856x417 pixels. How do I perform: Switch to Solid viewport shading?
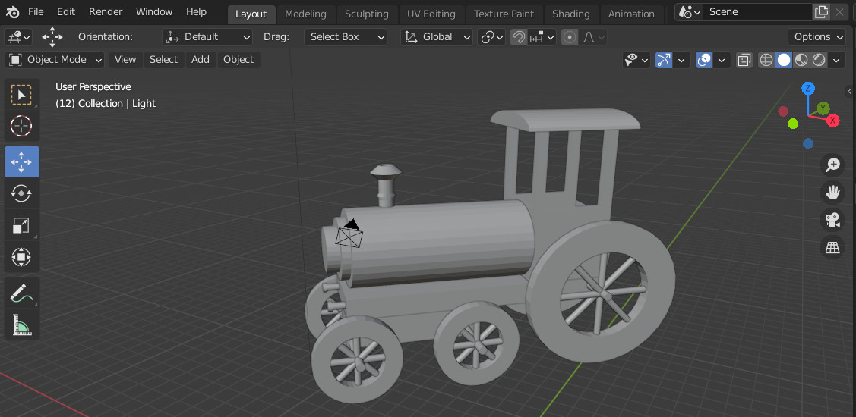point(784,60)
